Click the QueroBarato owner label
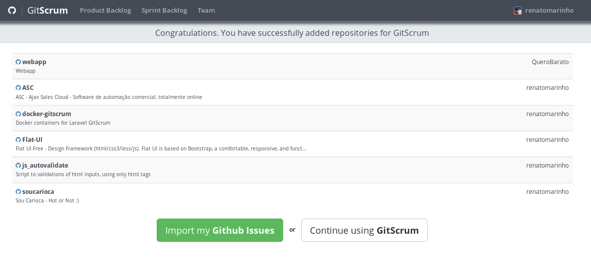This screenshot has width=591, height=261. tap(550, 62)
